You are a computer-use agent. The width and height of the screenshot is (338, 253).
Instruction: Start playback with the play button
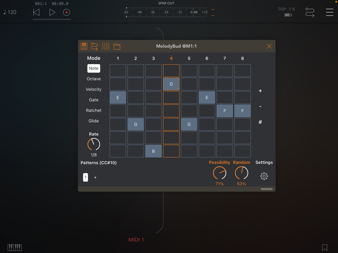52,12
